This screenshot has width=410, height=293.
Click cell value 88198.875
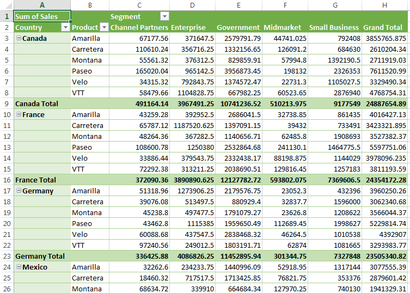coord(285,158)
